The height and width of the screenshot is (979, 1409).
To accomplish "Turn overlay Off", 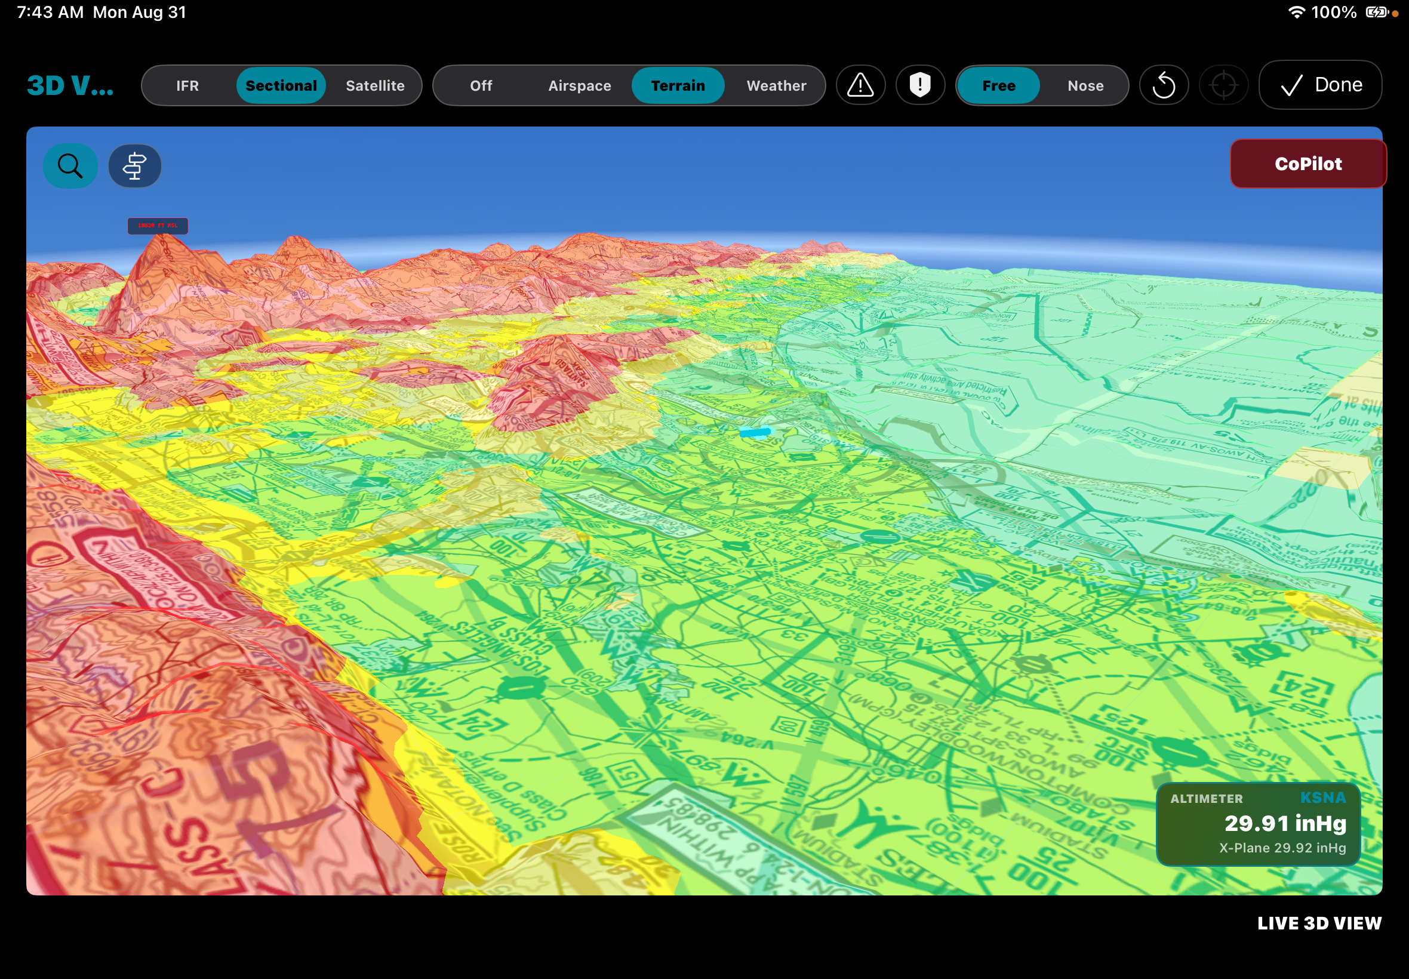I will point(481,85).
